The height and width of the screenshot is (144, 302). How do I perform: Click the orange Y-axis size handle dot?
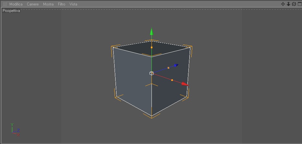pos(151,47)
